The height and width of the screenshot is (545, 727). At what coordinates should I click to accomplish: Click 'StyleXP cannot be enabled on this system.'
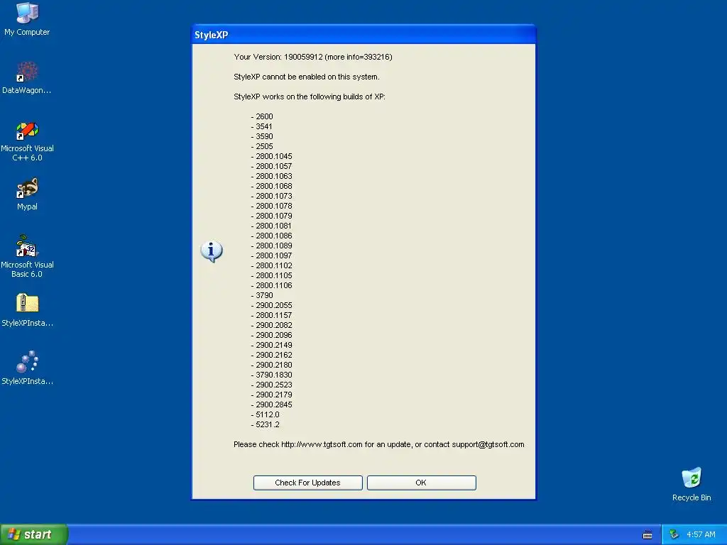coord(307,77)
